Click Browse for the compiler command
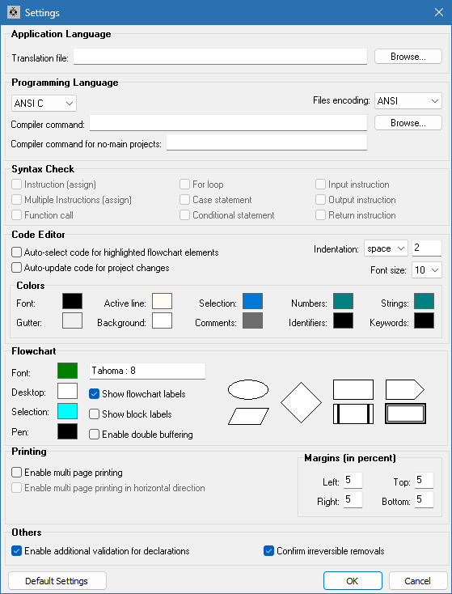The width and height of the screenshot is (452, 594). (408, 123)
